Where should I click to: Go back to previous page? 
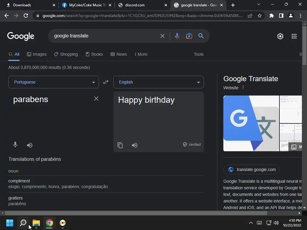point(7,16)
